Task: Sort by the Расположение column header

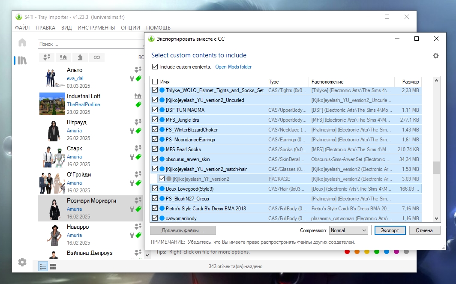Action: 351,82
